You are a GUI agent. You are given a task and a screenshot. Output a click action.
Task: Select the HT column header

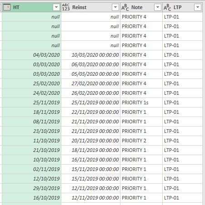click(32, 7)
